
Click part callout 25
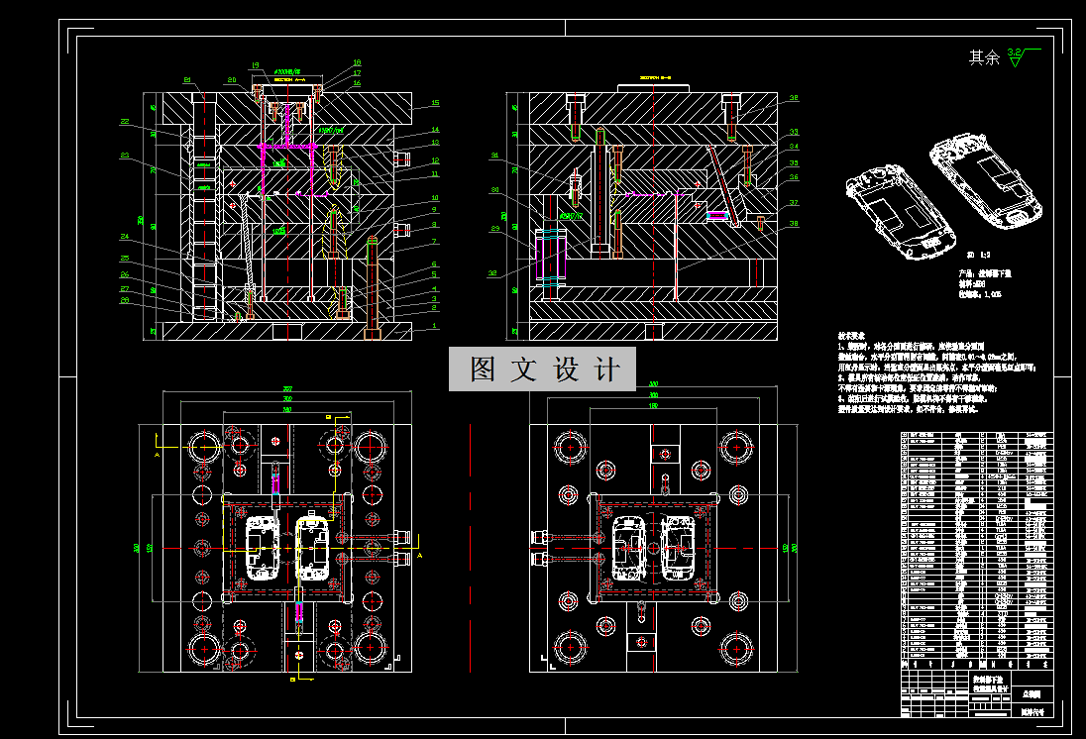[x=125, y=259]
